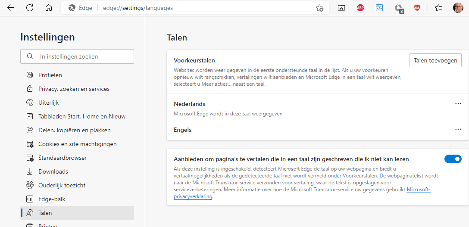Viewport: 469px width, 227px height.
Task: Click the Ouderlijk toezicht family icon
Action: [x=30, y=185]
